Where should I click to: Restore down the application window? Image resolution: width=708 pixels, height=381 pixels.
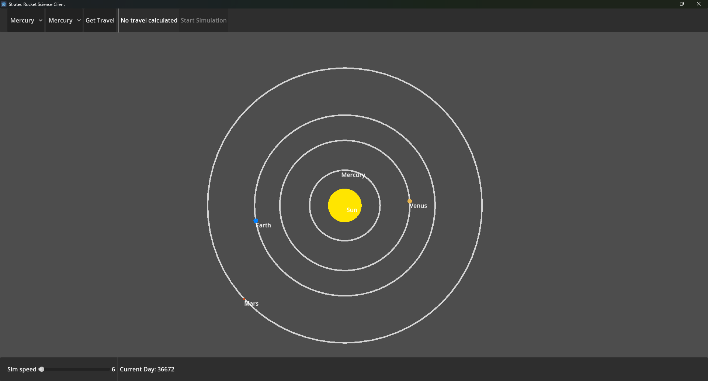pyautogui.click(x=682, y=4)
